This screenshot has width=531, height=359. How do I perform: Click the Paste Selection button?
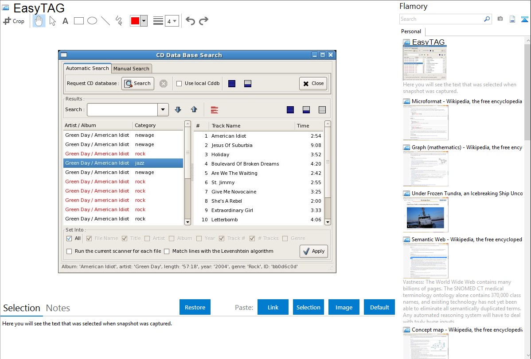(308, 307)
